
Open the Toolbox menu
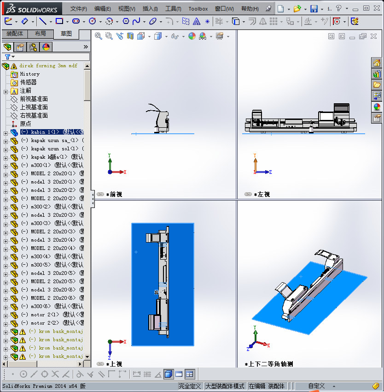click(198, 9)
